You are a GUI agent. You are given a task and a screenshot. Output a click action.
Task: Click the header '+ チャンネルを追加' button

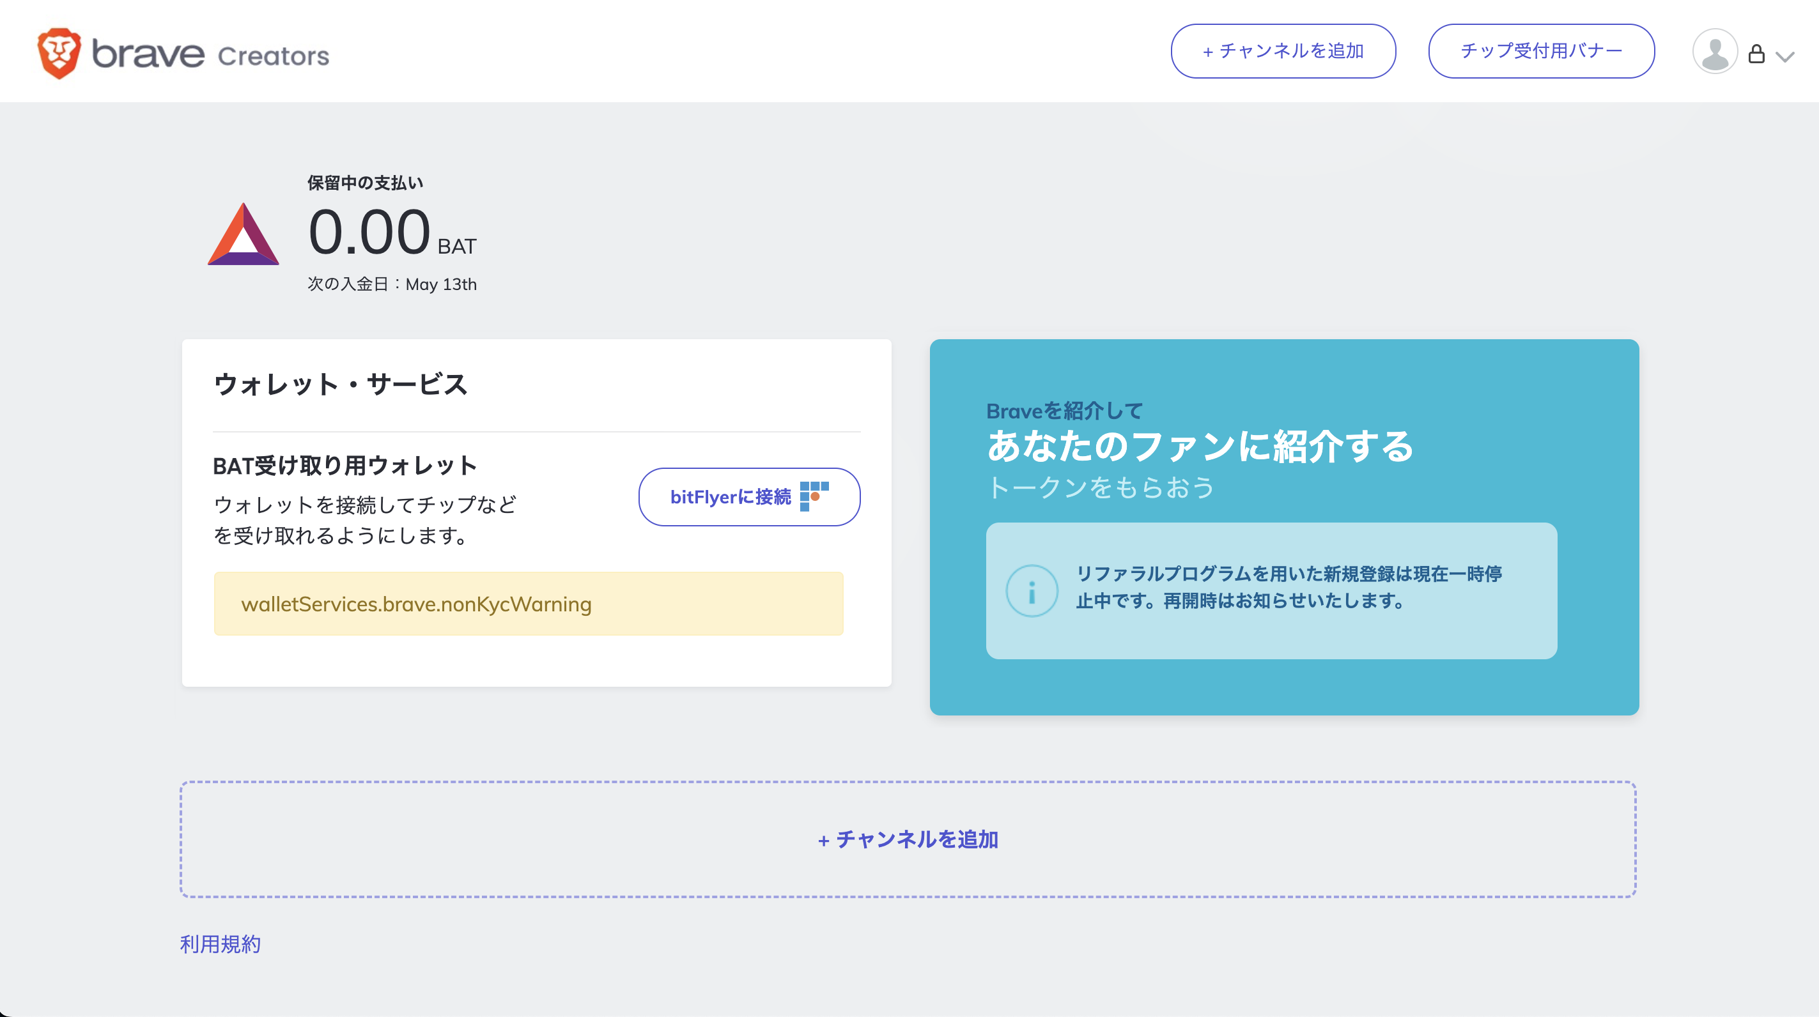coord(1283,51)
